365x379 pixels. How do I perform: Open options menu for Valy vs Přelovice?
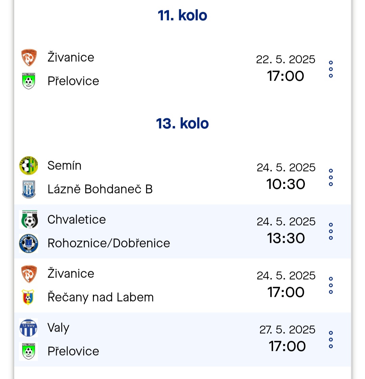click(x=331, y=339)
